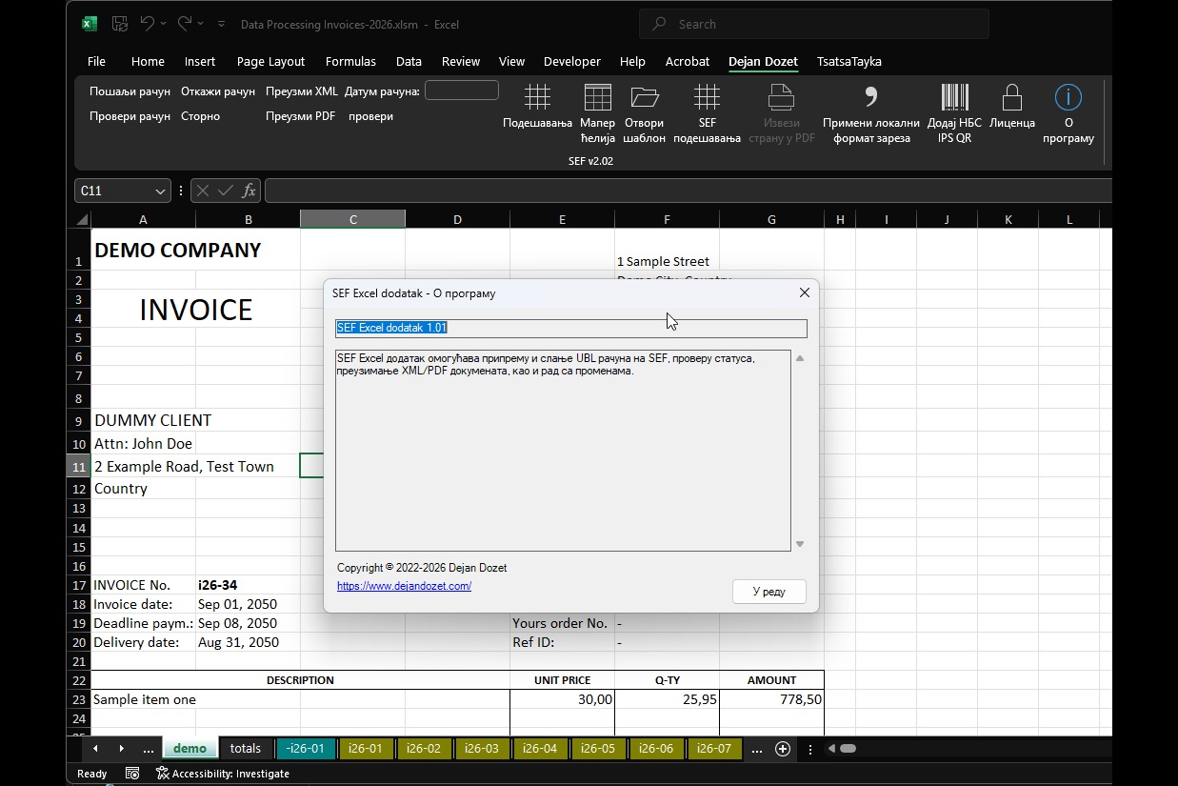Click the У реду button
Screen dimensions: 1178x786
point(769,592)
